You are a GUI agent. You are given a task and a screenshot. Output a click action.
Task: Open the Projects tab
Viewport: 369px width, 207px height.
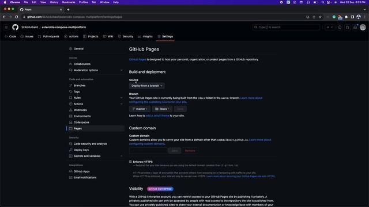point(91,36)
